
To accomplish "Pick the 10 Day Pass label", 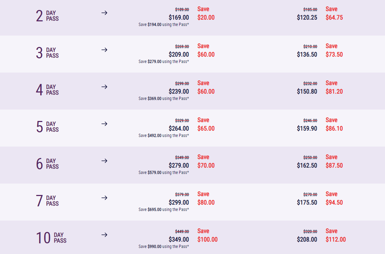I will 51,238.
